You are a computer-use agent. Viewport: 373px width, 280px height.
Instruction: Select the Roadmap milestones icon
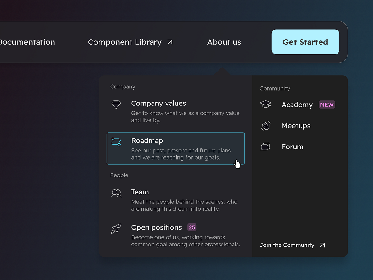116,142
